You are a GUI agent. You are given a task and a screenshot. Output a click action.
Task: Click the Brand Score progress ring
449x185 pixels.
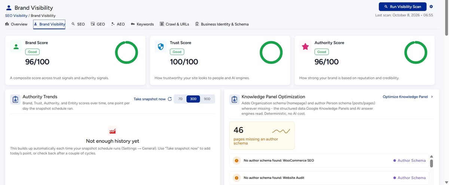click(x=127, y=52)
